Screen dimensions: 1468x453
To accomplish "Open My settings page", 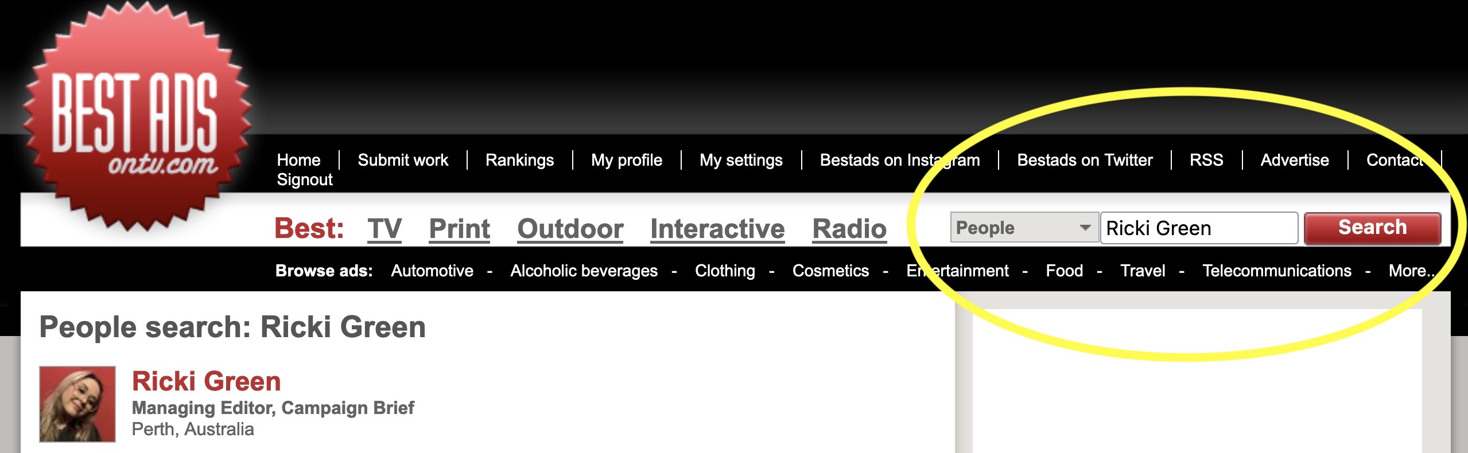I will pos(740,160).
